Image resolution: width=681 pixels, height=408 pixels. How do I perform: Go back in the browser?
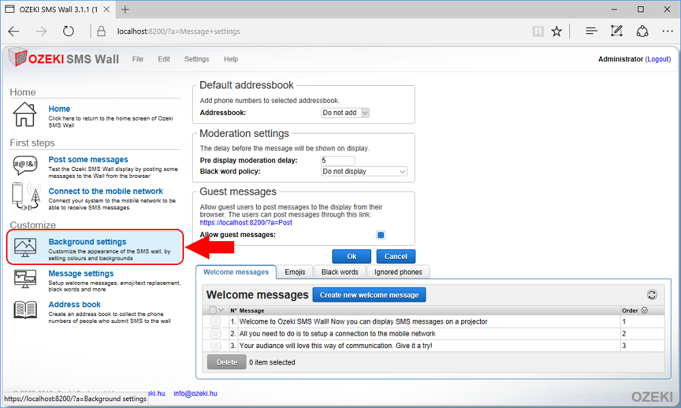pyautogui.click(x=14, y=31)
